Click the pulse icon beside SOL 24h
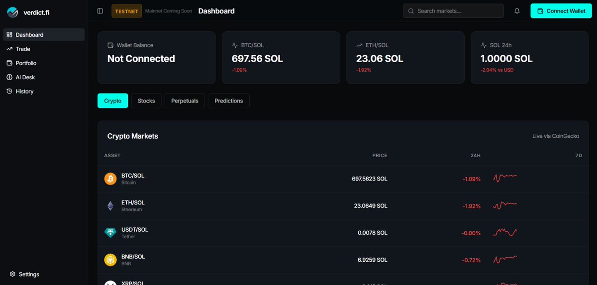Screen dimensions: 597x285 [x=484, y=45]
